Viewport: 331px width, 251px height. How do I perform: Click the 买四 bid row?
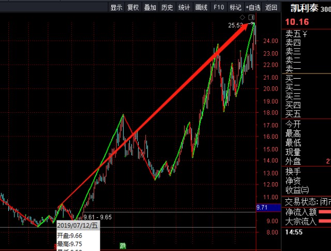[x=306, y=105]
